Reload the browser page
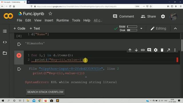 [10, 6]
